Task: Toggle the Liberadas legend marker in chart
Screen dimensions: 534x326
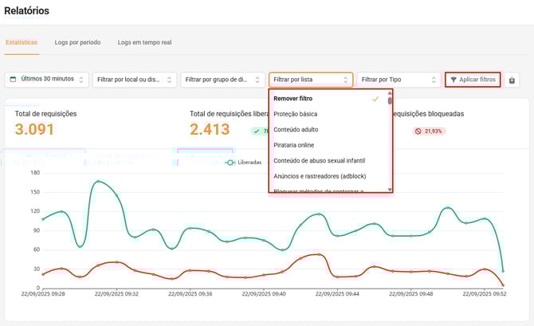Action: (x=230, y=162)
